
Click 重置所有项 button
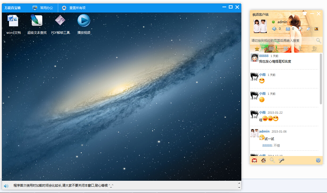(74, 8)
